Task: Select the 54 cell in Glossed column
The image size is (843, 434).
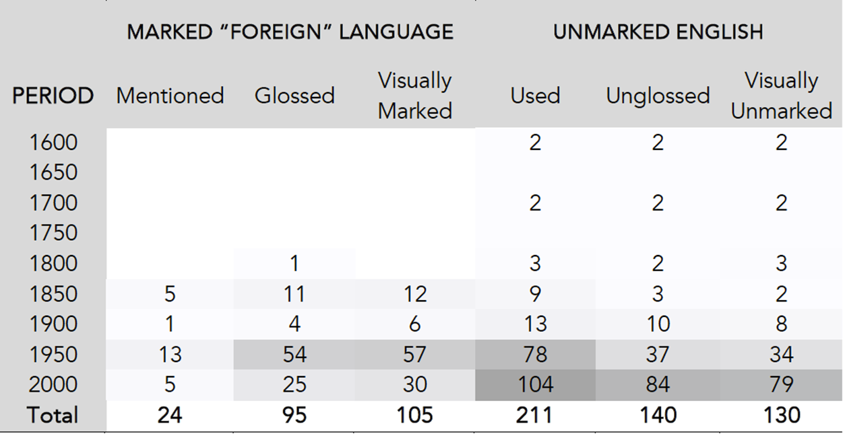Action: coord(294,355)
